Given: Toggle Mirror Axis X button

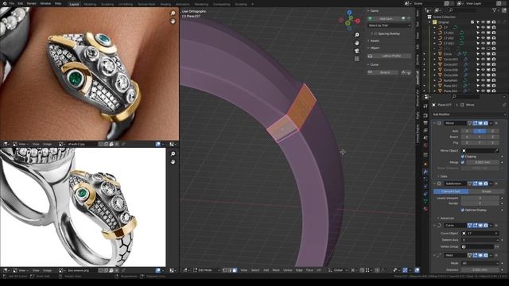Looking at the screenshot, I should click(467, 131).
